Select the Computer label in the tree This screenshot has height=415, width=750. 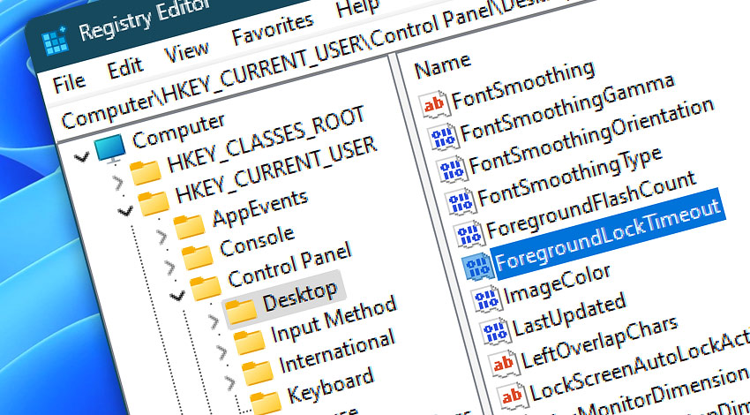pos(178,131)
